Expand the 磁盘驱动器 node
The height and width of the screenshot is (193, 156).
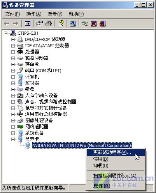tap(13, 58)
